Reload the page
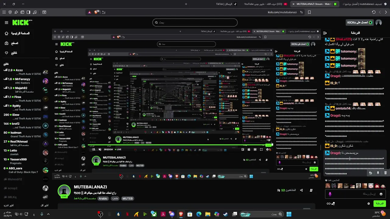Viewport: 390px width, 219px height. point(374,12)
